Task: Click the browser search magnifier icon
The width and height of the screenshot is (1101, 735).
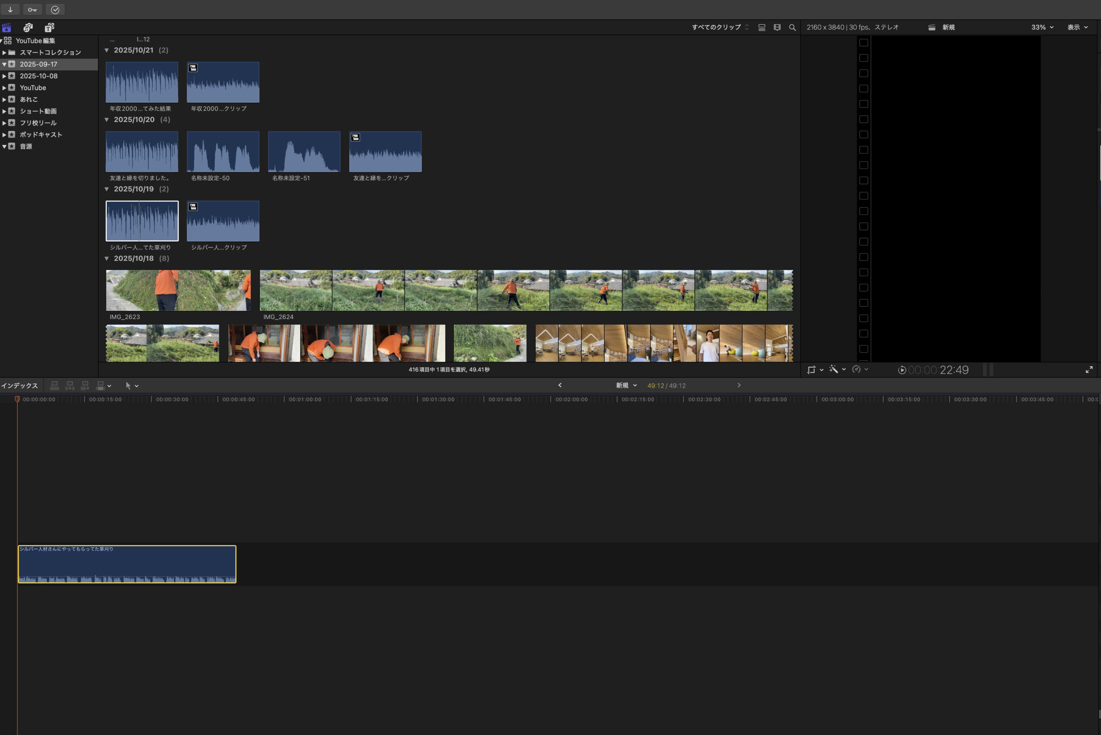Action: coord(792,27)
